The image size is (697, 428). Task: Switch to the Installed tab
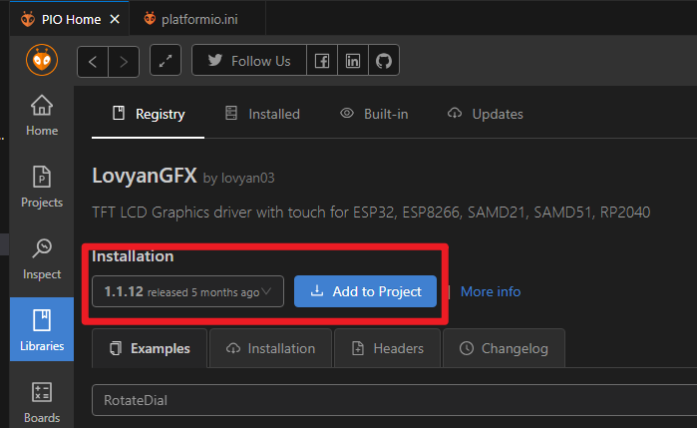[262, 114]
